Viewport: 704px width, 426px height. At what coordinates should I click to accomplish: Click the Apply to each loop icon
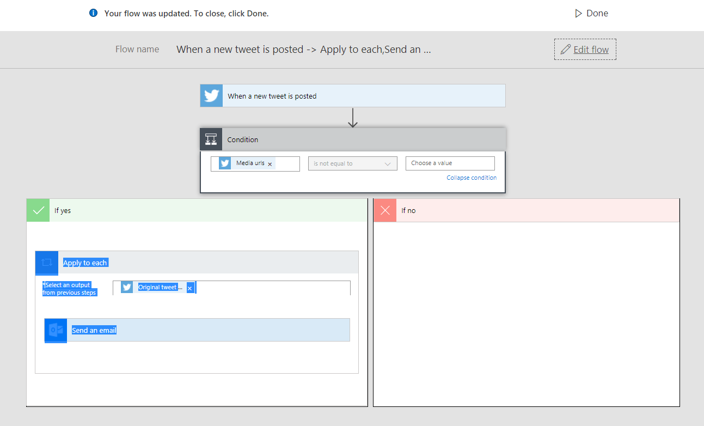pyautogui.click(x=47, y=263)
